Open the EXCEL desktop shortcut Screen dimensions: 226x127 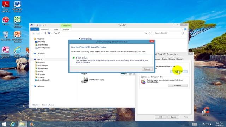pyautogui.click(x=17, y=22)
